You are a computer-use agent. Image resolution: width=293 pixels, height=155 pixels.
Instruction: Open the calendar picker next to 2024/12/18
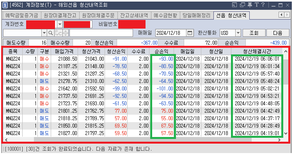click(x=190, y=33)
